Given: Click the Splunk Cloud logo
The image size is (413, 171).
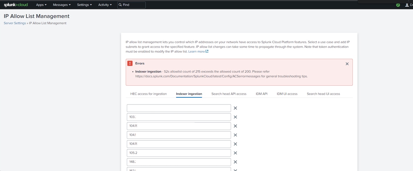Looking at the screenshot, I should point(16,5).
